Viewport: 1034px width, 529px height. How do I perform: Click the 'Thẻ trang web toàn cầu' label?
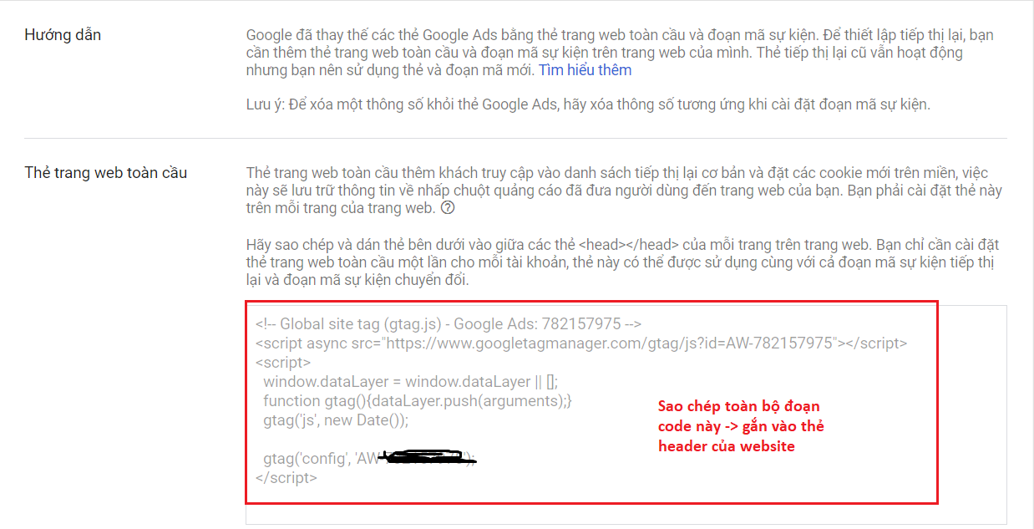point(106,173)
